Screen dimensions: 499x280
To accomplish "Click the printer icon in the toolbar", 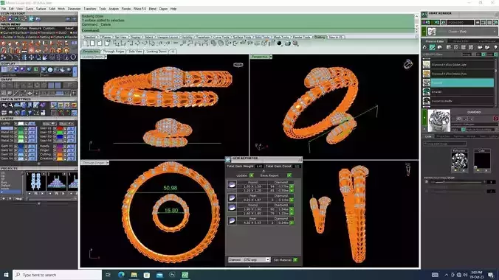I will (287, 43).
